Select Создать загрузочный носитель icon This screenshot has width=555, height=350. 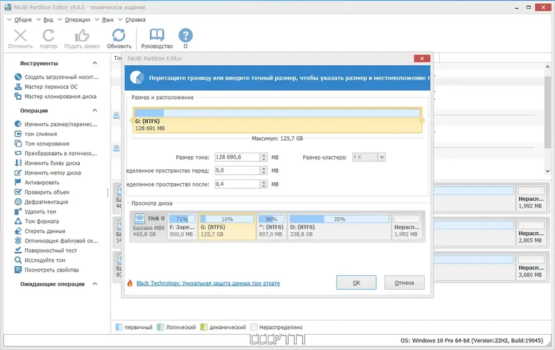tap(18, 77)
